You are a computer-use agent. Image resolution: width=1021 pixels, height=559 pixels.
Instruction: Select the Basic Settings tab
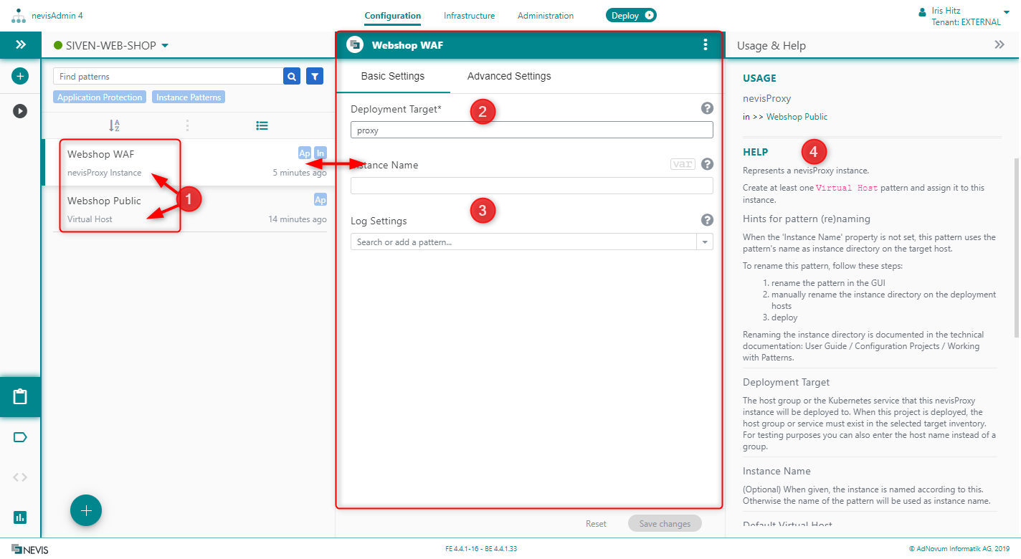click(x=393, y=76)
